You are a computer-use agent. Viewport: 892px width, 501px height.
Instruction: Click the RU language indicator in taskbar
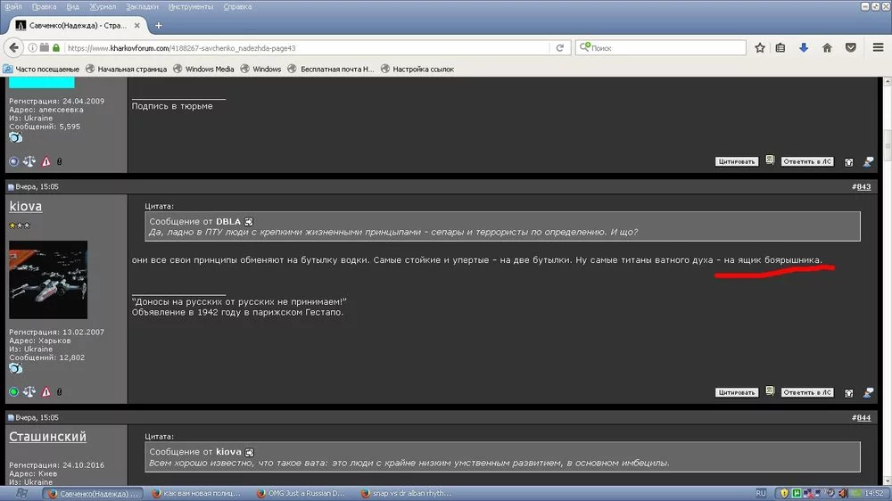[761, 493]
